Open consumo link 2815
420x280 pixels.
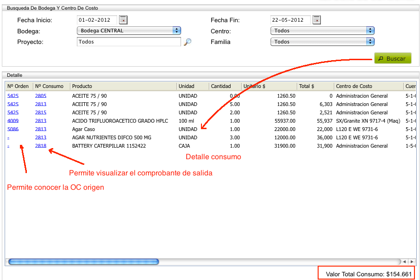click(x=41, y=112)
